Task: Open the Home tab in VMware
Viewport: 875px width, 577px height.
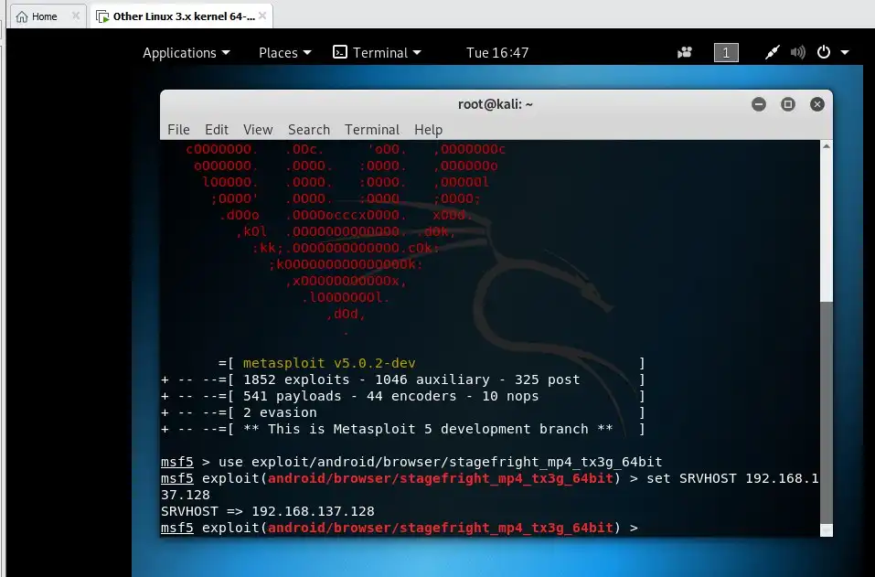Action: click(45, 16)
